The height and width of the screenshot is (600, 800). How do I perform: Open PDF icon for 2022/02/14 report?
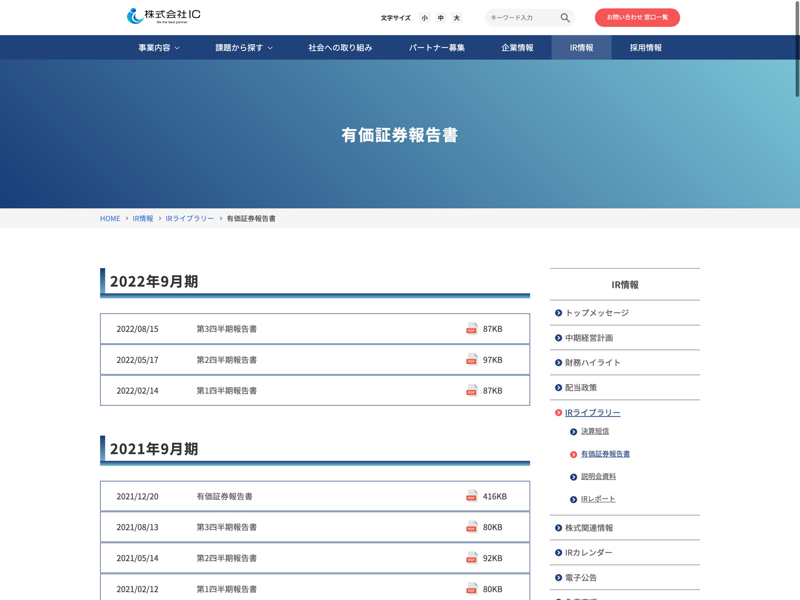click(471, 390)
